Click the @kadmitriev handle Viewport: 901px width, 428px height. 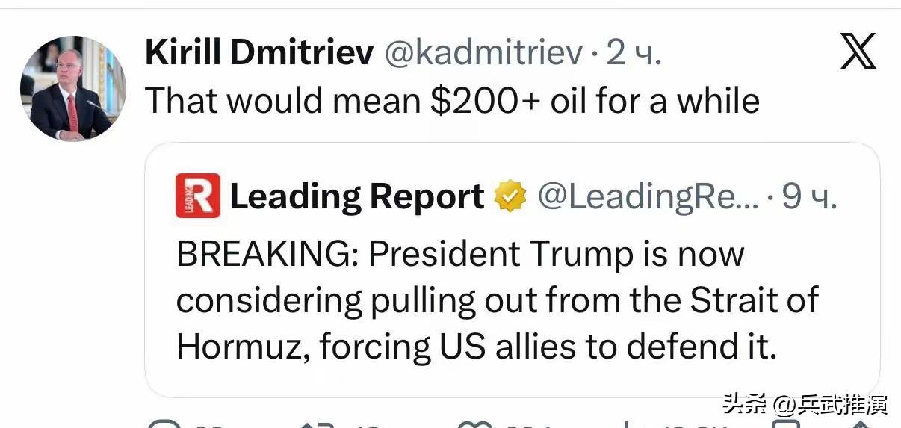[483, 54]
